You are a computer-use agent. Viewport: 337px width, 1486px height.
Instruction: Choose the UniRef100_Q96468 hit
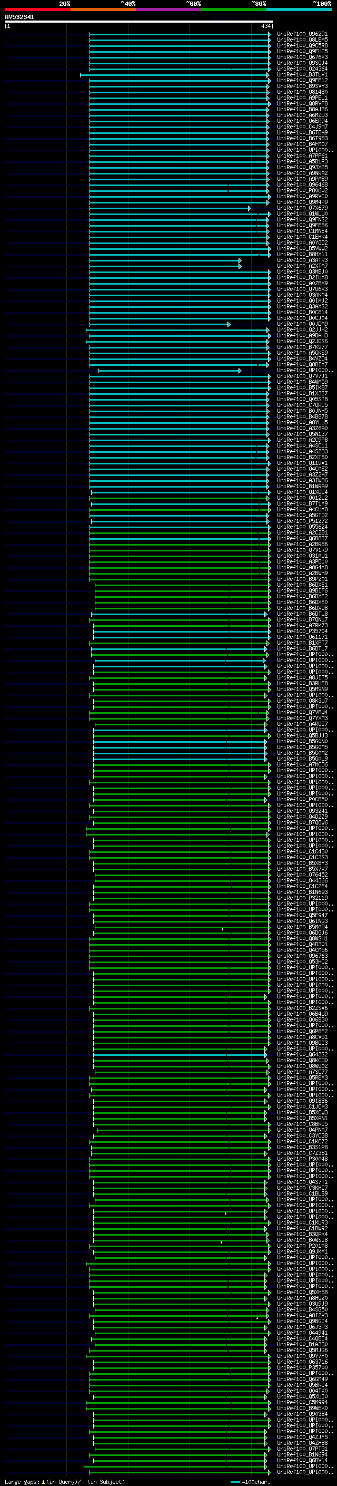pyautogui.click(x=302, y=184)
